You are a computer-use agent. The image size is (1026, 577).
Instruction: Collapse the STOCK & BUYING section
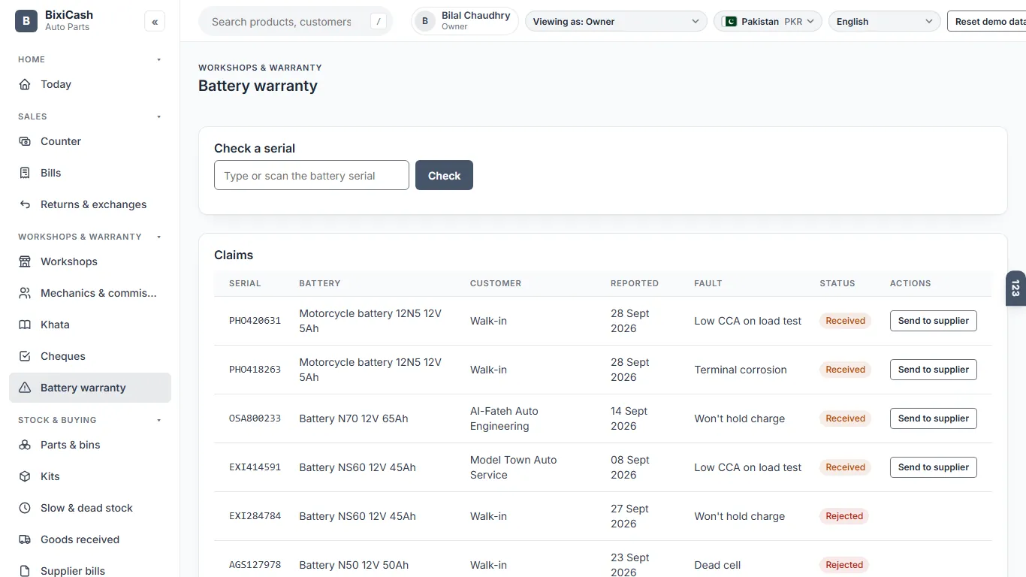pos(158,420)
